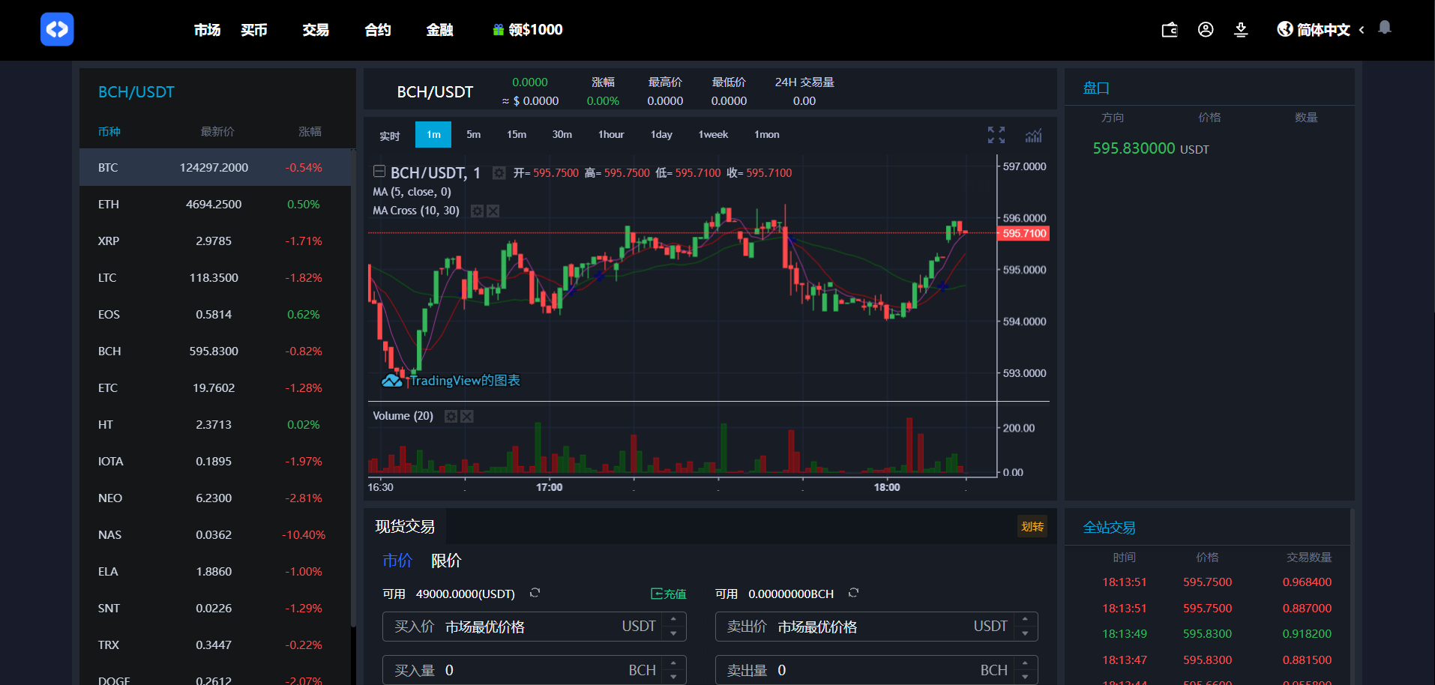
Task: Expand chart to fullscreen
Action: 996,135
